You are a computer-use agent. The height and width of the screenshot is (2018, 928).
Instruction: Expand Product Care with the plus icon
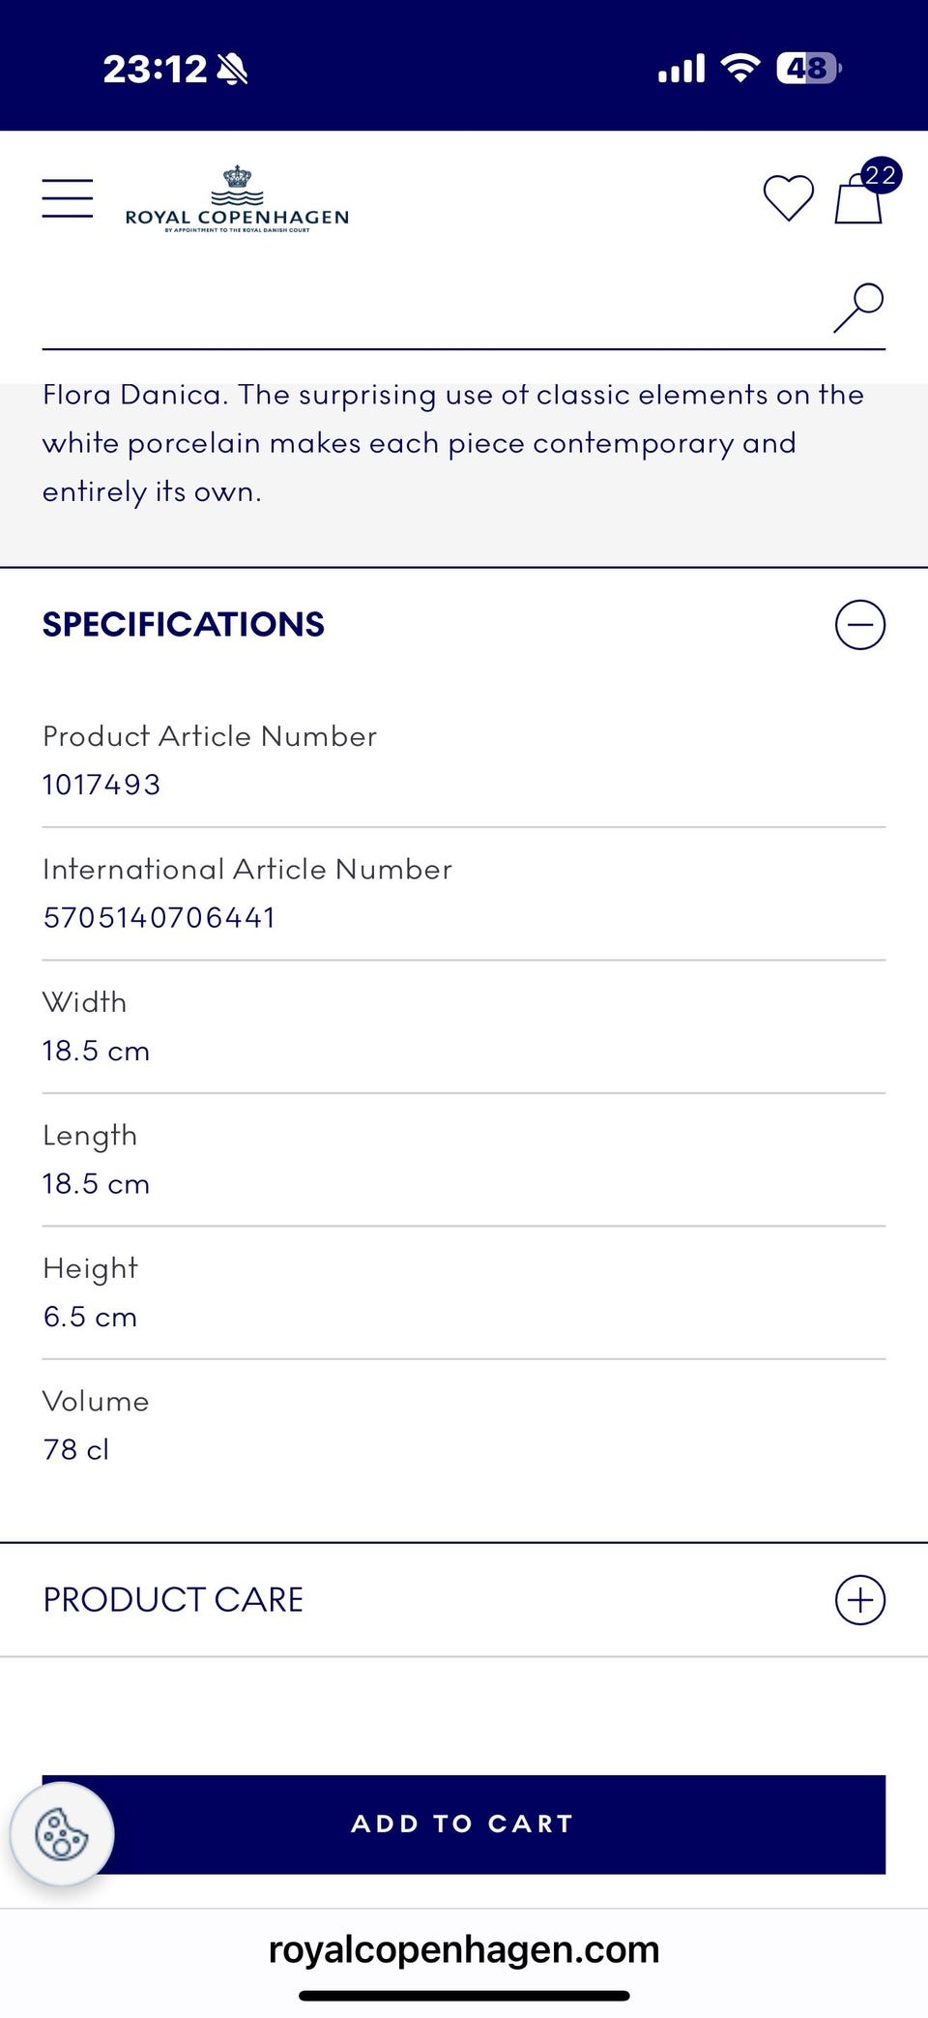point(859,1599)
